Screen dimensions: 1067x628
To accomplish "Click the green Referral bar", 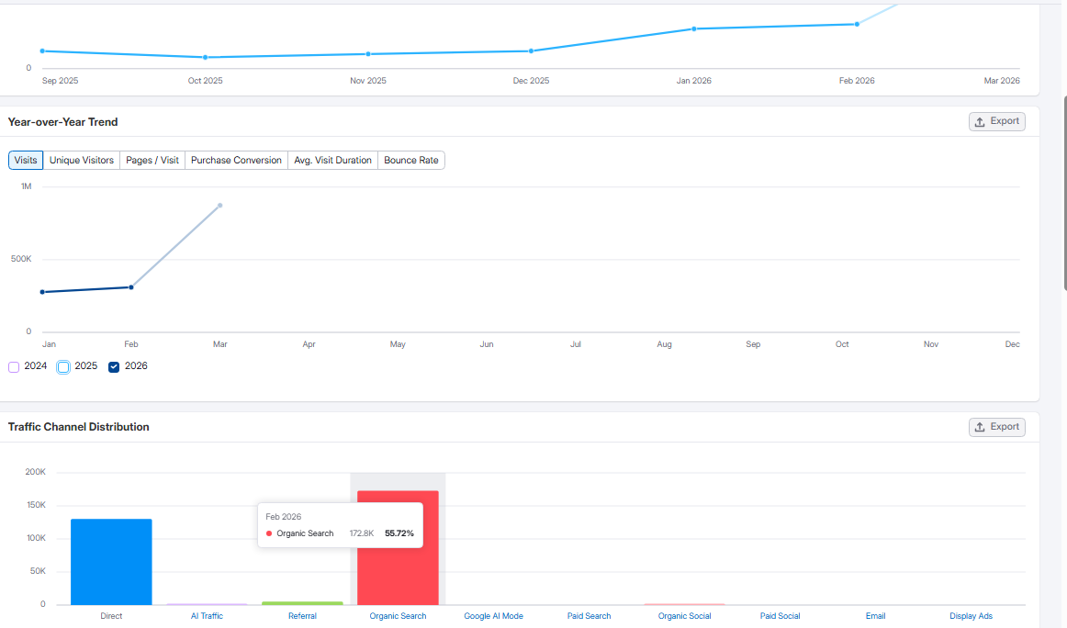I will click(x=302, y=603).
